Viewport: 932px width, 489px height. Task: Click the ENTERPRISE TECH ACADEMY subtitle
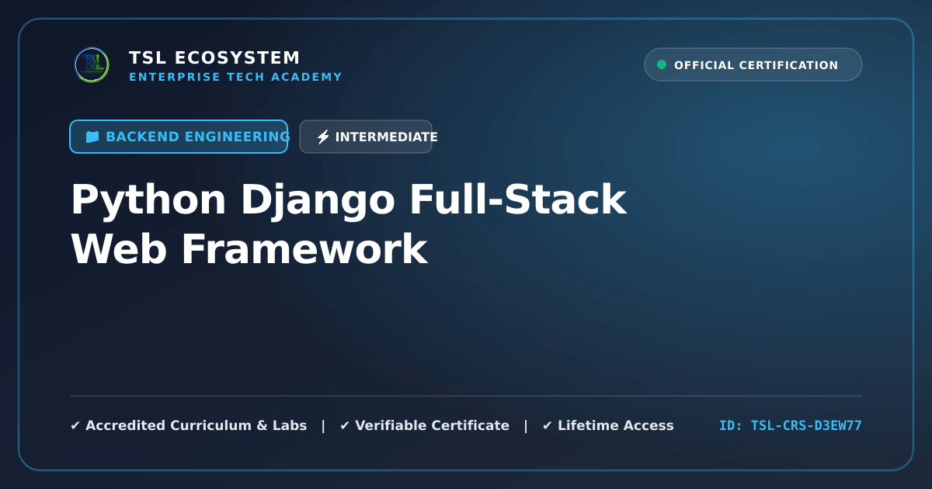pos(235,77)
